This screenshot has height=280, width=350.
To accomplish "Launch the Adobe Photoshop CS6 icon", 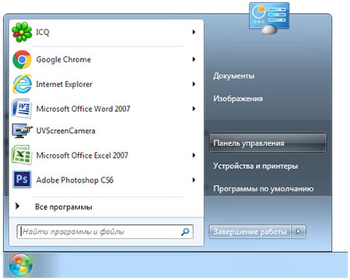I will click(x=22, y=180).
